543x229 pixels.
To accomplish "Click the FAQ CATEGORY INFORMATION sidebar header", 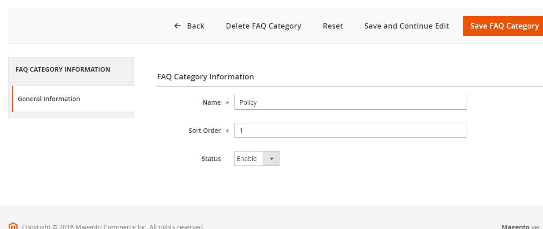I will click(63, 69).
